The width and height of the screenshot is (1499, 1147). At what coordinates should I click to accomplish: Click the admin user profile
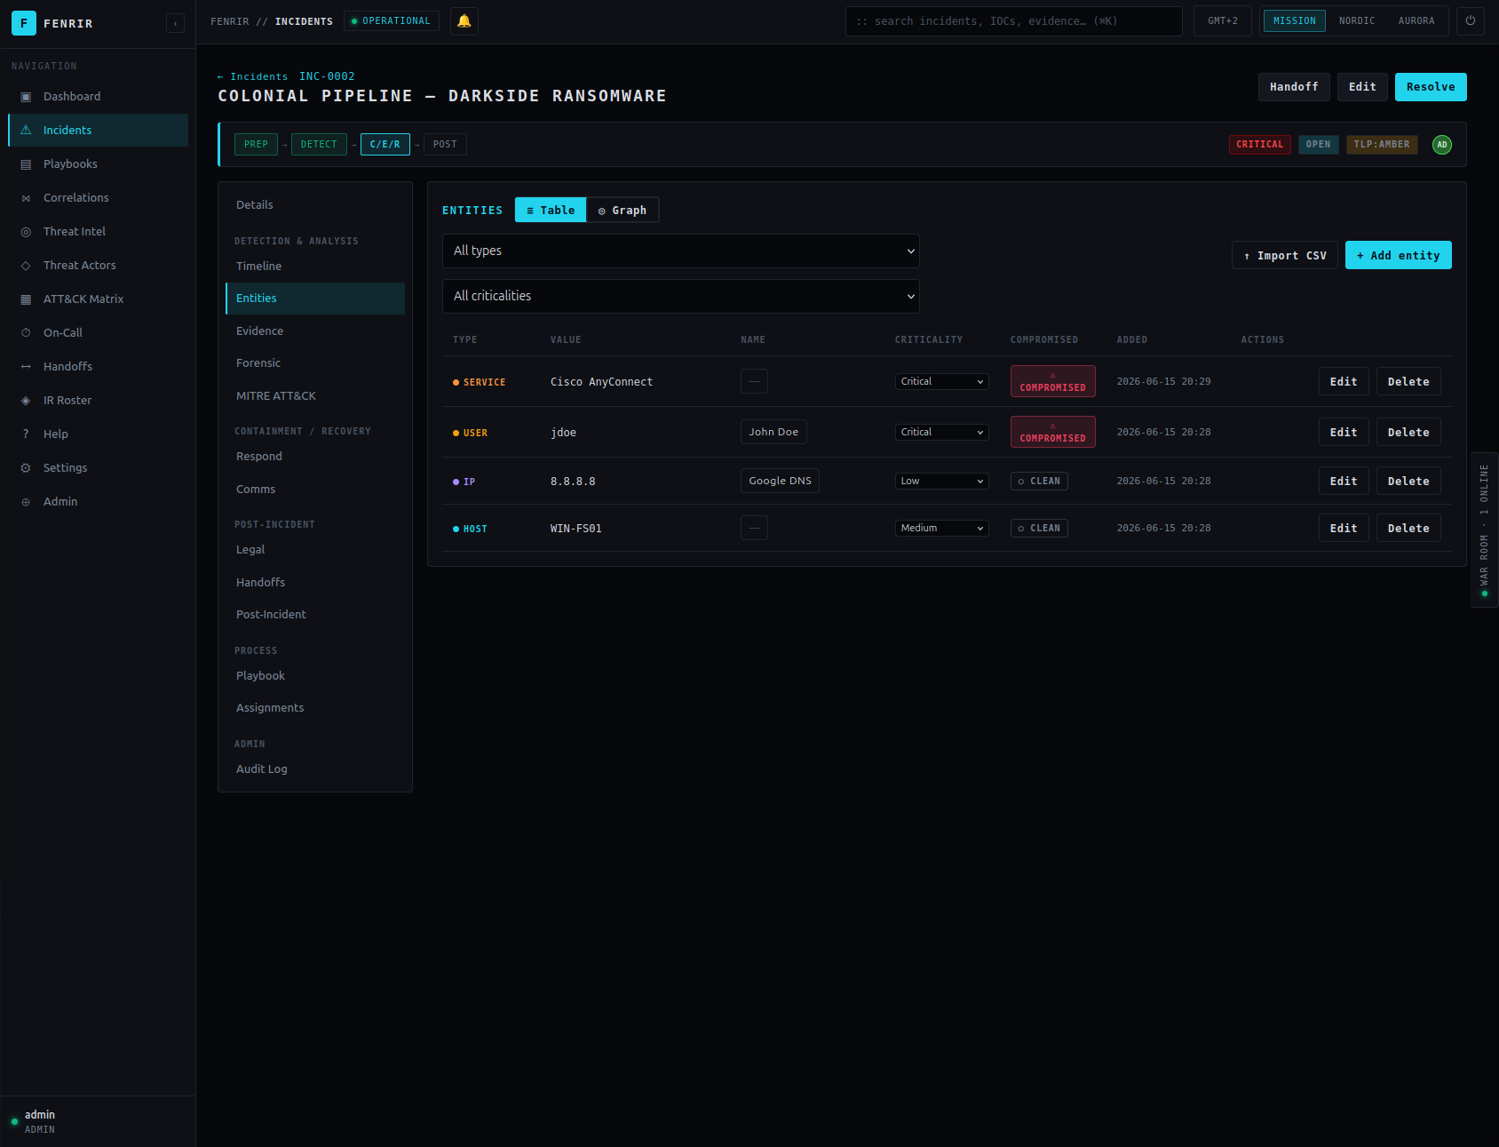[x=98, y=1121]
